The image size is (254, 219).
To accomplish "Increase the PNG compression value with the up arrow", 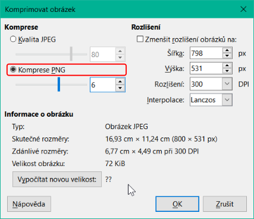I will point(120,82).
